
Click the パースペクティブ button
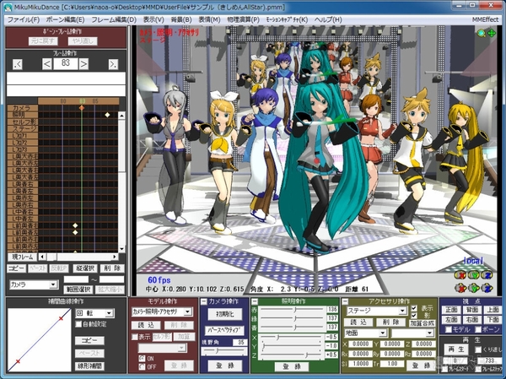[x=225, y=331]
